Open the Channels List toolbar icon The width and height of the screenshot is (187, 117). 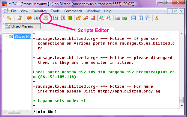click(x=36, y=18)
